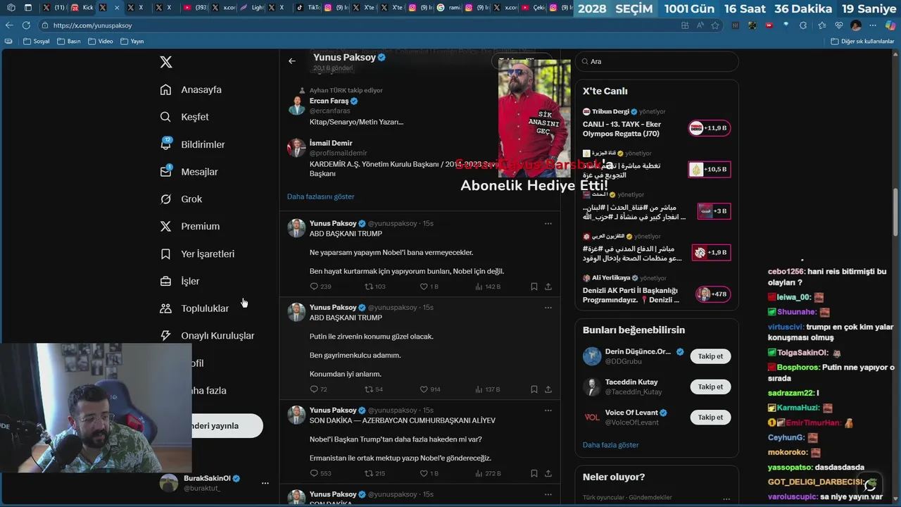Open Video bookmarks folder
The width and height of the screenshot is (901, 507).
coord(101,41)
